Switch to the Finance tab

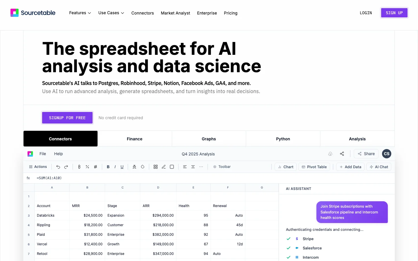pos(135,139)
